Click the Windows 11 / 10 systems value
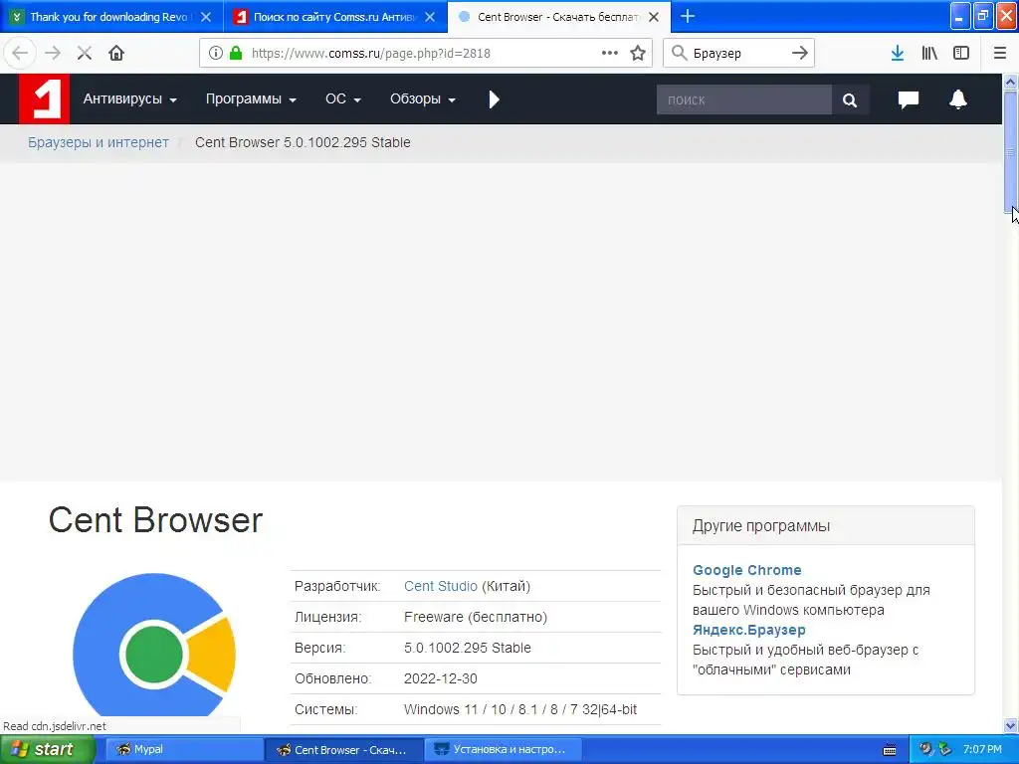Image resolution: width=1019 pixels, height=764 pixels. [x=519, y=709]
